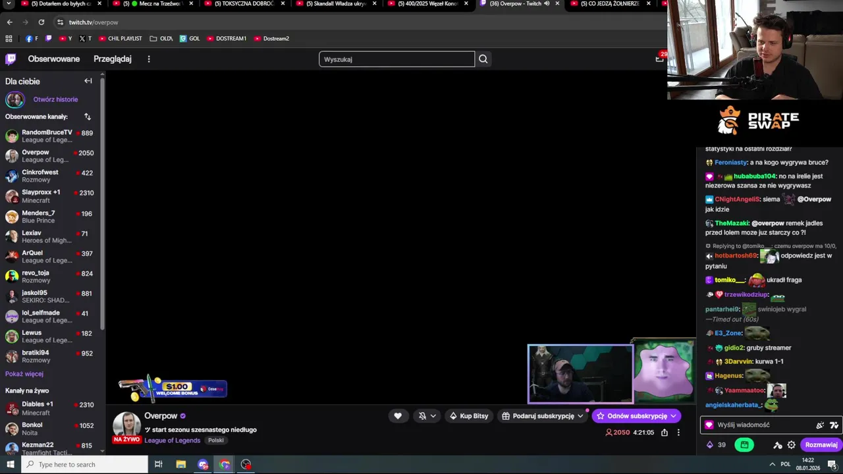Image resolution: width=843 pixels, height=474 pixels.
Task: Click the $1.00 welcome bonus banner
Action: pos(173,388)
